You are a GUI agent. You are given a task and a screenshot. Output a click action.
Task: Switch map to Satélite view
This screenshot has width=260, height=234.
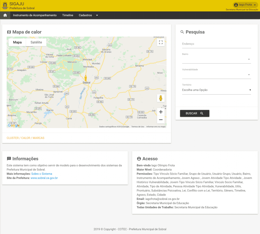[36, 42]
